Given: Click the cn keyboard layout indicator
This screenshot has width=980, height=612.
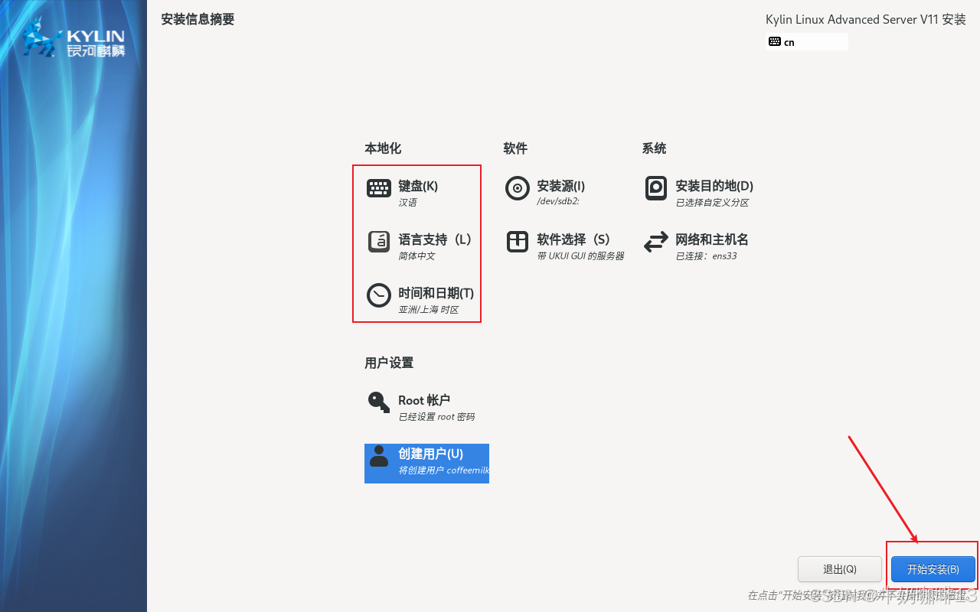Looking at the screenshot, I should [x=808, y=41].
